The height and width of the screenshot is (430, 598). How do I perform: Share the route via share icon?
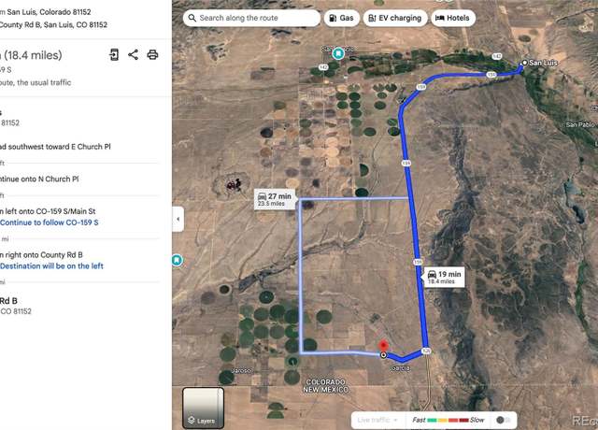133,54
